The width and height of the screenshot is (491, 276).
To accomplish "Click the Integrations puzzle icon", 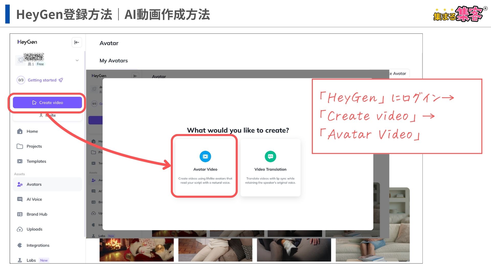I will pos(20,245).
